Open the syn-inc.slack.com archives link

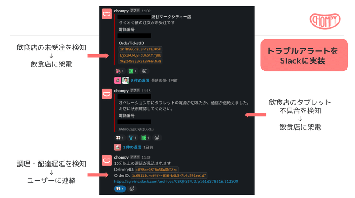(176, 181)
